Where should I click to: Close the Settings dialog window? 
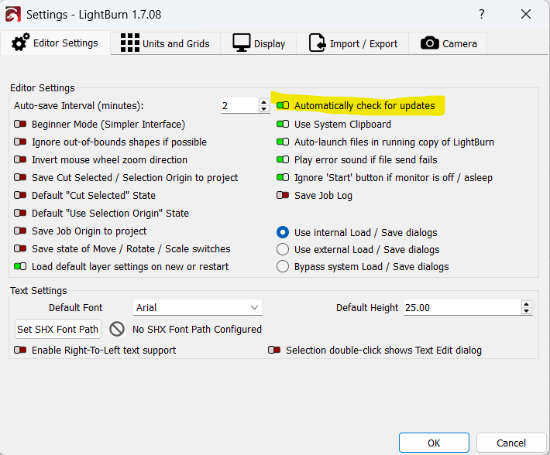click(526, 14)
